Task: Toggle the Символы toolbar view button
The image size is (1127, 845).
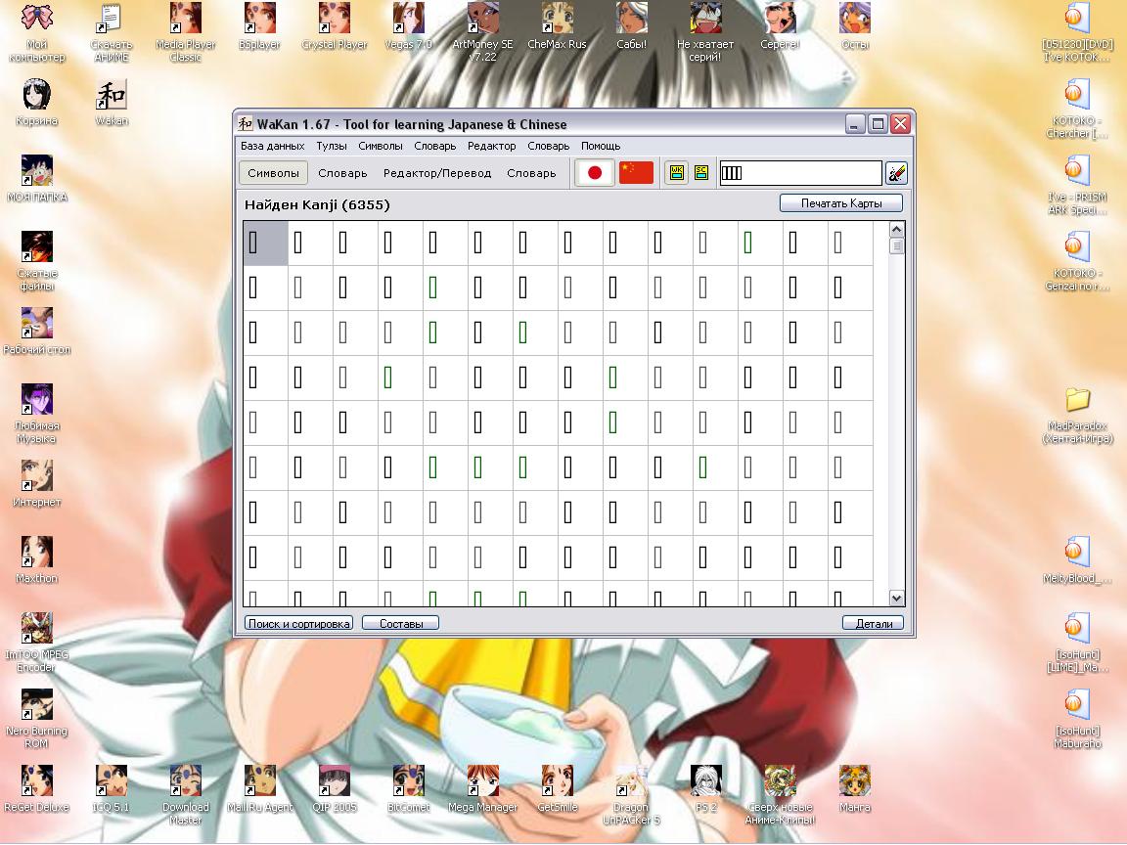Action: tap(273, 173)
